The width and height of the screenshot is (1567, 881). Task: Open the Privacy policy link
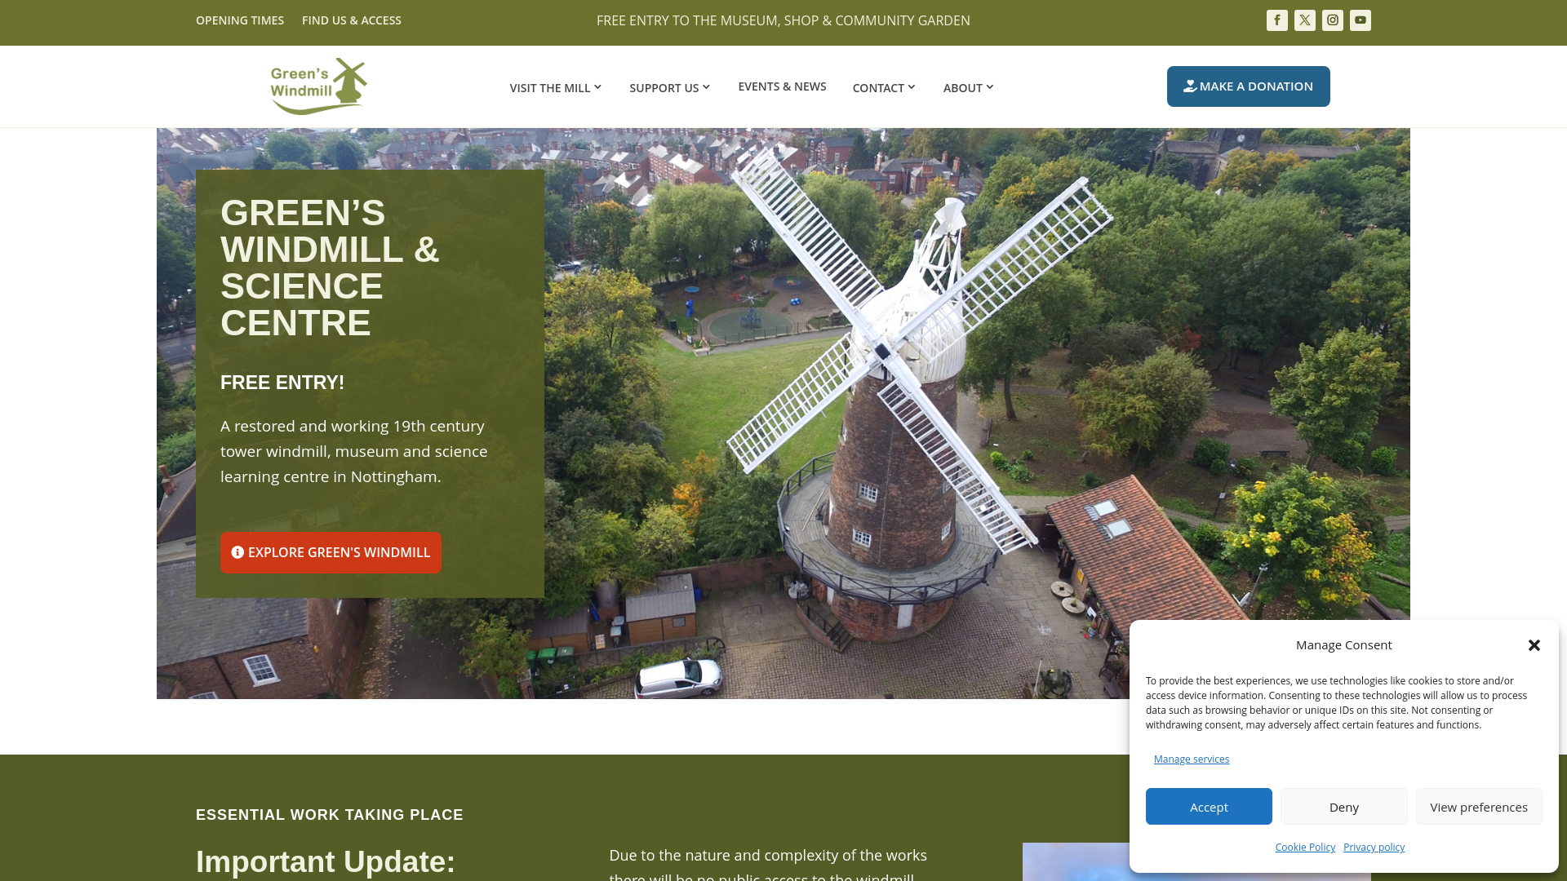[x=1374, y=848]
